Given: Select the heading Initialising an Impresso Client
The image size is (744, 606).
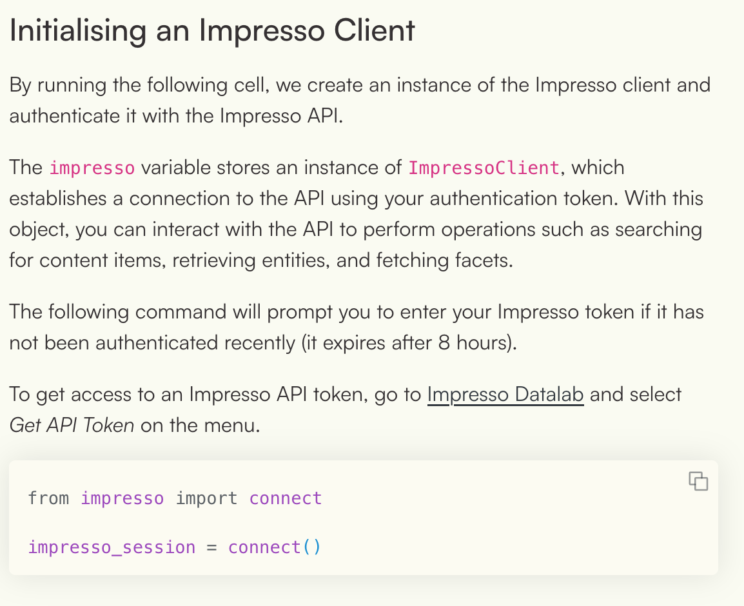Looking at the screenshot, I should point(211,30).
